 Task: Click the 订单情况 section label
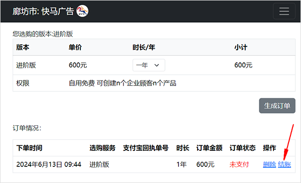tap(27, 128)
